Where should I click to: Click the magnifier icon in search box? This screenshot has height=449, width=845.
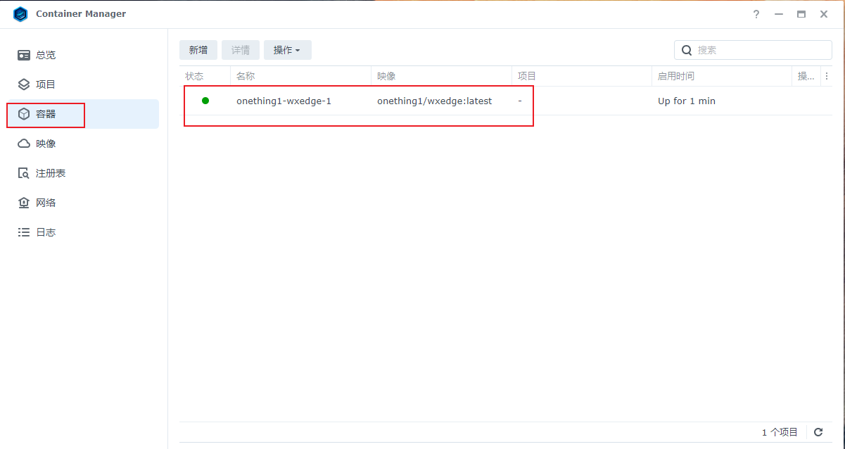coord(687,50)
